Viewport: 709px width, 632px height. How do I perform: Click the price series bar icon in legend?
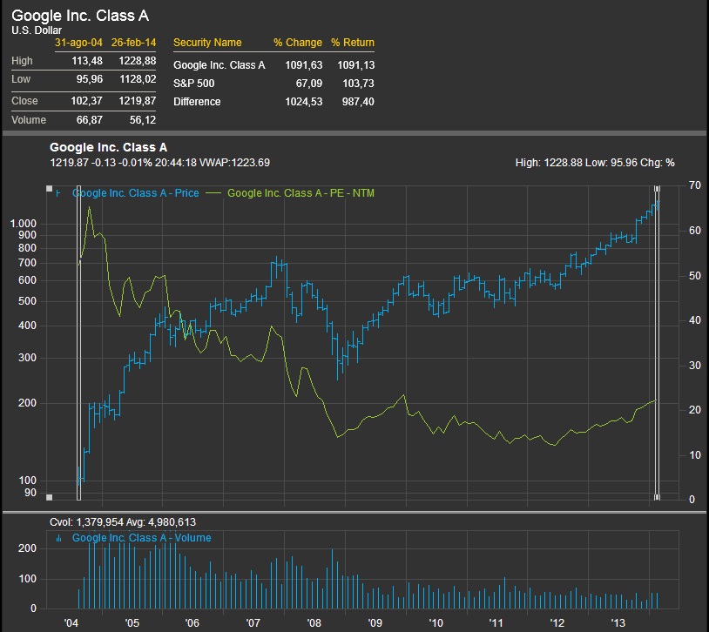[x=58, y=193]
